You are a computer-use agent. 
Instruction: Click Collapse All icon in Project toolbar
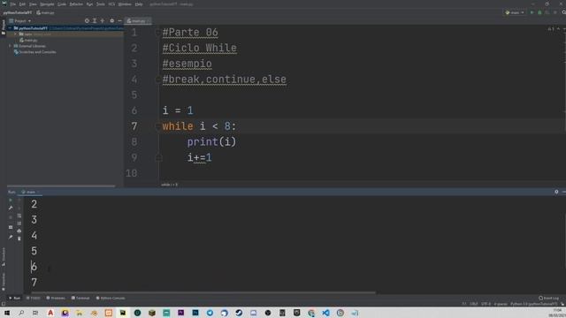(x=103, y=21)
